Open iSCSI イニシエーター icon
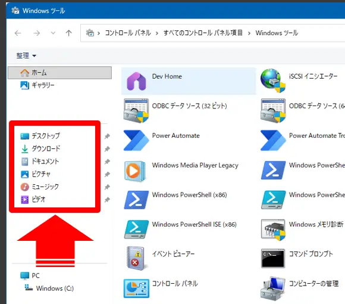 tap(273, 80)
